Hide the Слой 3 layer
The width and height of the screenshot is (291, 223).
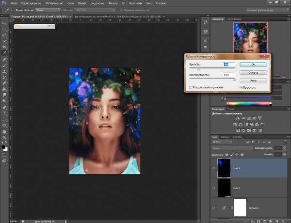coord(213,168)
